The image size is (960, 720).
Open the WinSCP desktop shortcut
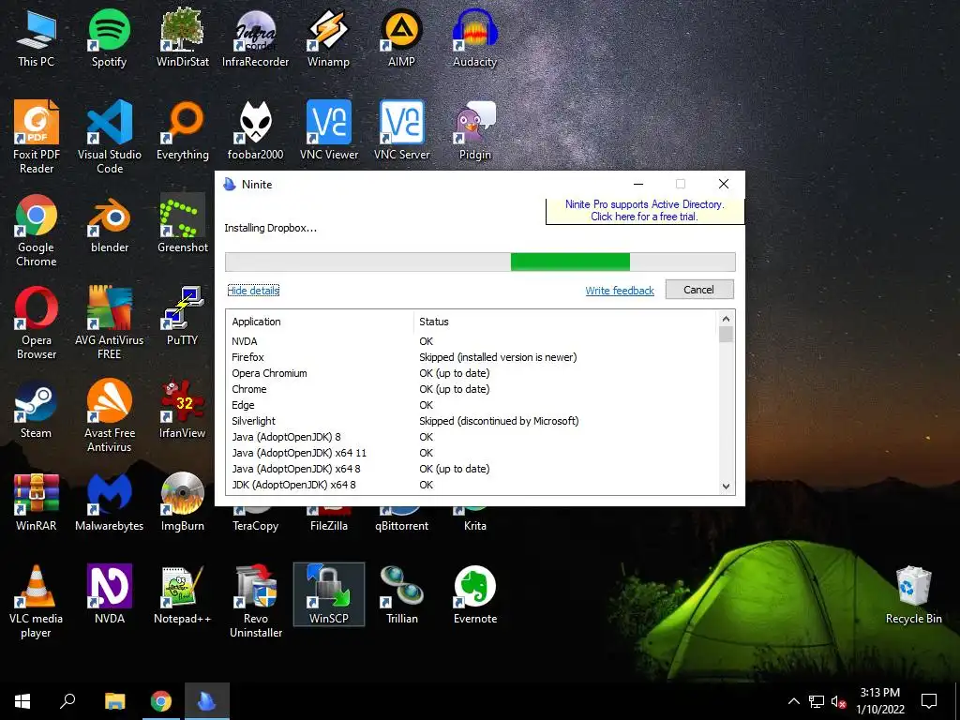point(329,594)
